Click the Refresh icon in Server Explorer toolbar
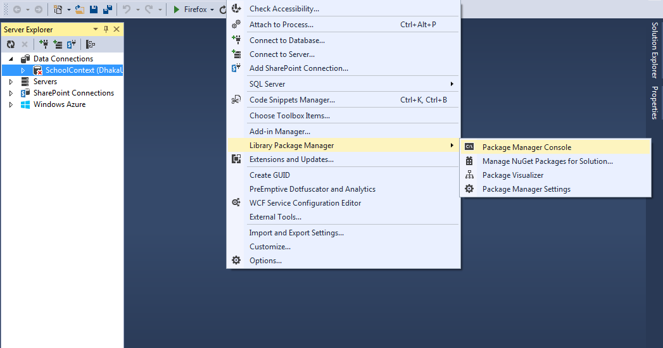This screenshot has height=348, width=663. point(11,44)
